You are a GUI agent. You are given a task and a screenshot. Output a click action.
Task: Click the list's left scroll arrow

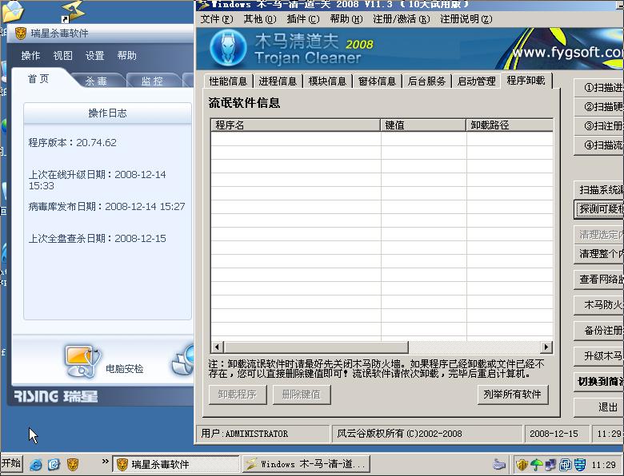click(217, 347)
